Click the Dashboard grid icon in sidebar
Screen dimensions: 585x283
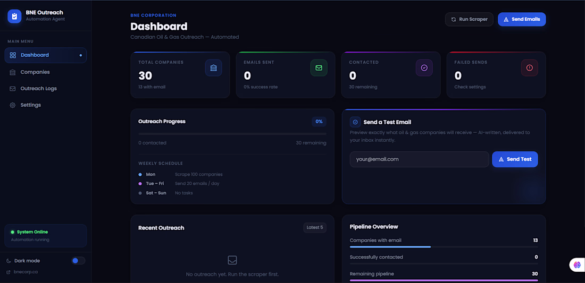pyautogui.click(x=13, y=55)
